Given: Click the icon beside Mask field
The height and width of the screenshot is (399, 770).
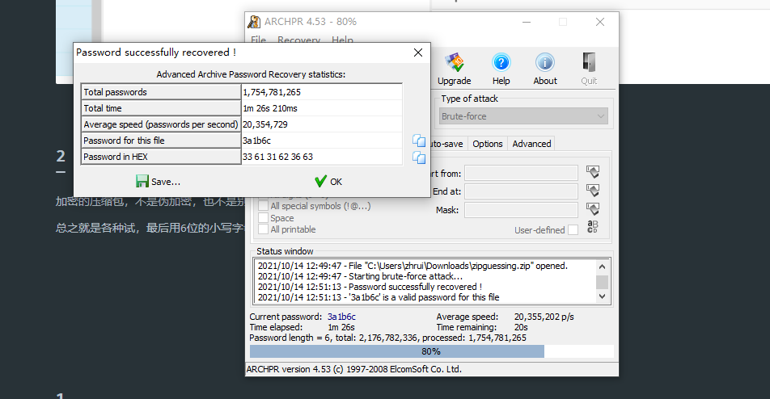Looking at the screenshot, I should pyautogui.click(x=593, y=209).
